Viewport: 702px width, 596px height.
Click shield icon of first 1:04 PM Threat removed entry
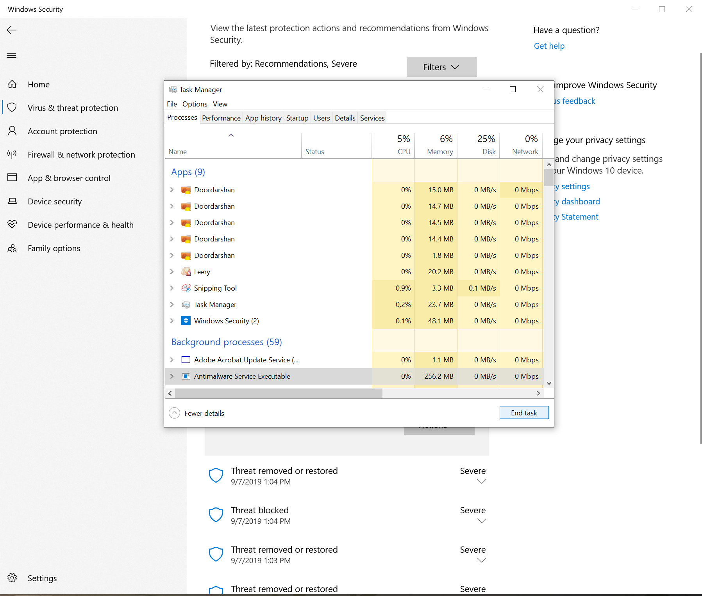click(216, 475)
